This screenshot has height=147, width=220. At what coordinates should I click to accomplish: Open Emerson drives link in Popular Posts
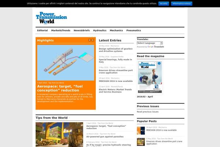164,143
